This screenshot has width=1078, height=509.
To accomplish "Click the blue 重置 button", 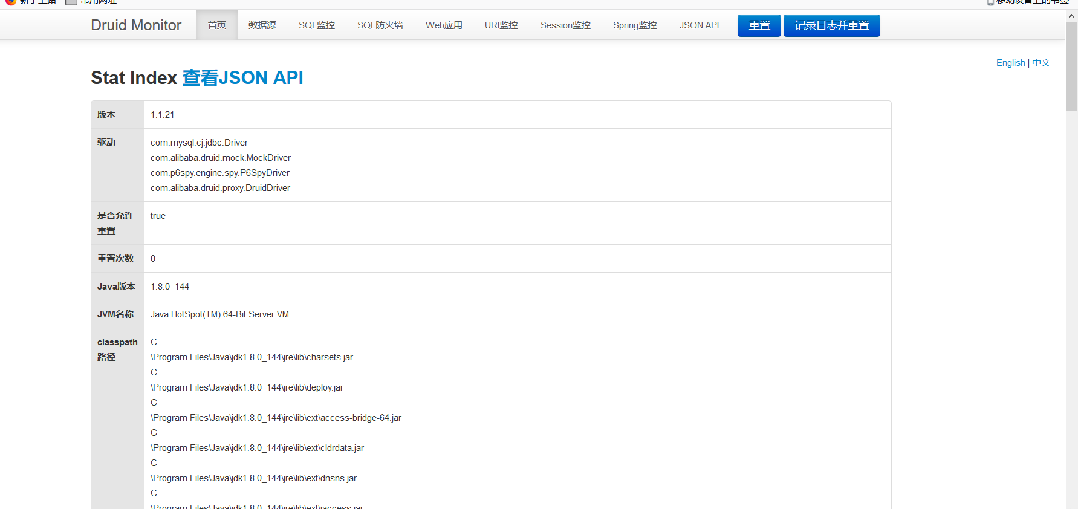I will tap(759, 25).
